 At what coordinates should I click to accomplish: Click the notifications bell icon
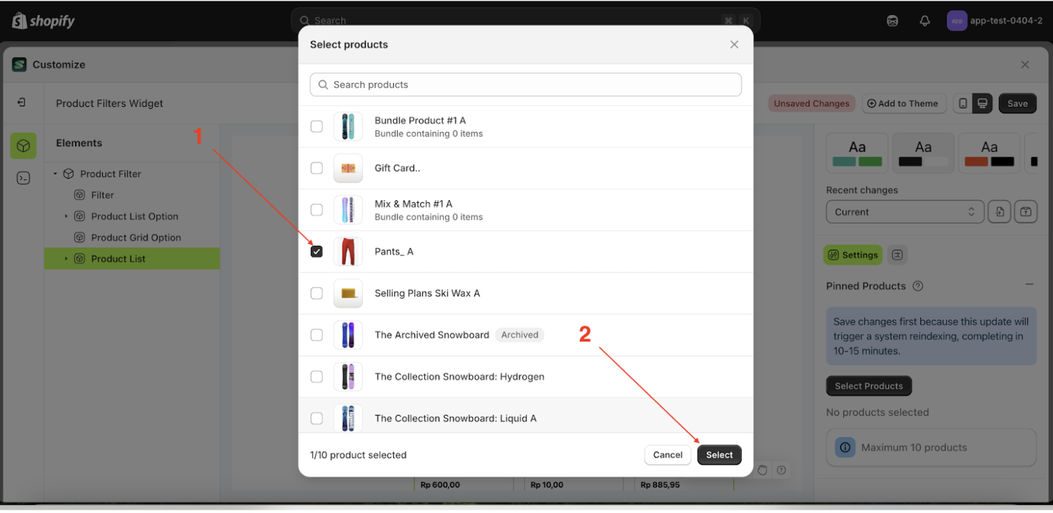pos(924,21)
